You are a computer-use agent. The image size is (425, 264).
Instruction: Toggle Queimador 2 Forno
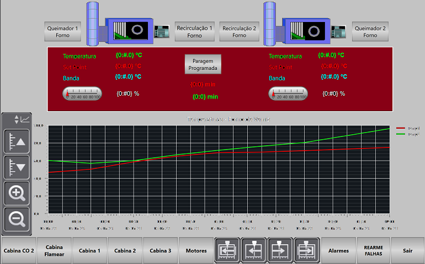click(370, 31)
